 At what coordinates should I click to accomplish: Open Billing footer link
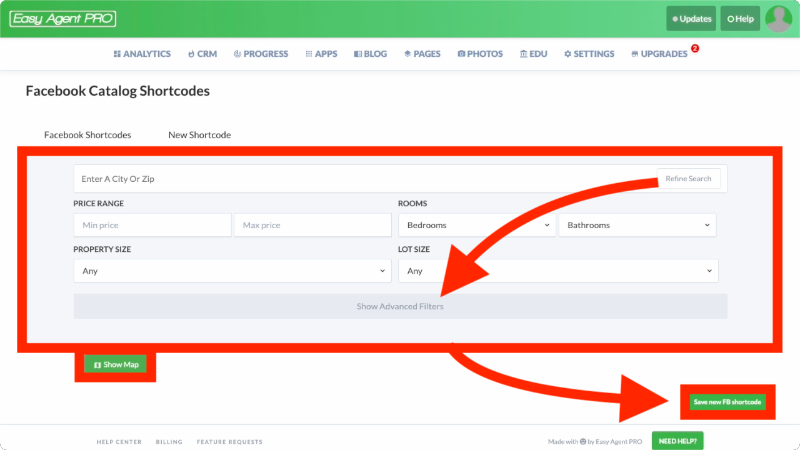click(x=169, y=442)
